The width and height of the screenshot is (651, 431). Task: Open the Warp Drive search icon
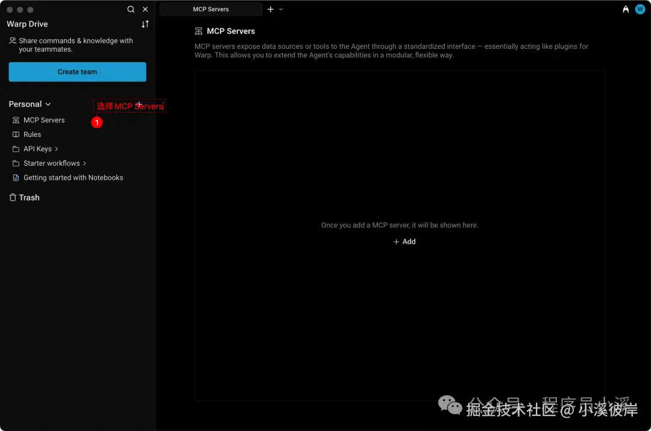click(x=131, y=9)
